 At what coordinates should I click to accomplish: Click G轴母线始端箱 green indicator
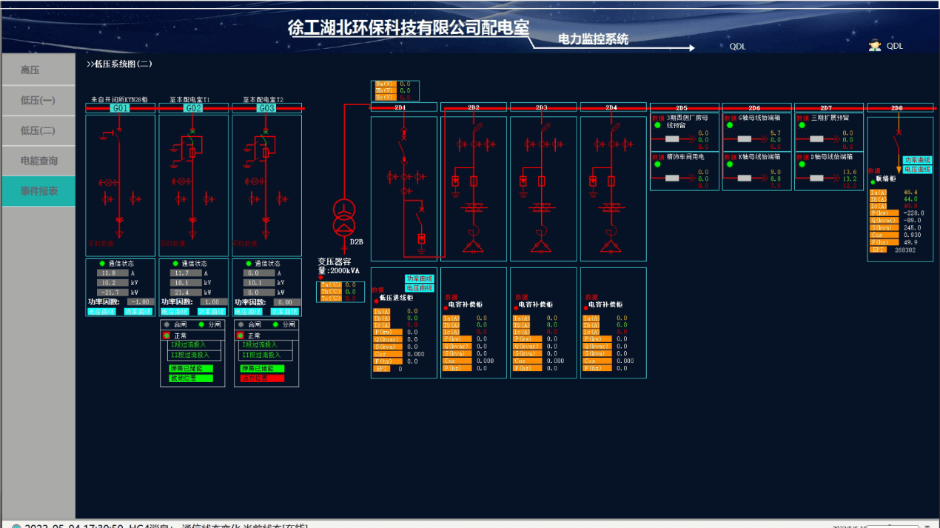click(729, 125)
